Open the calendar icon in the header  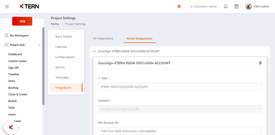[236, 6]
